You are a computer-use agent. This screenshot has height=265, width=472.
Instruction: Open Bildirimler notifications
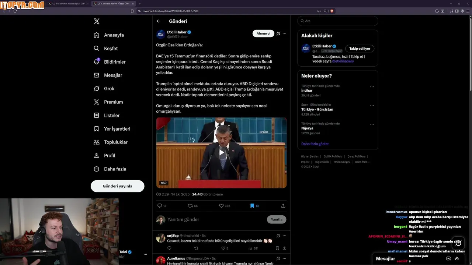(110, 62)
